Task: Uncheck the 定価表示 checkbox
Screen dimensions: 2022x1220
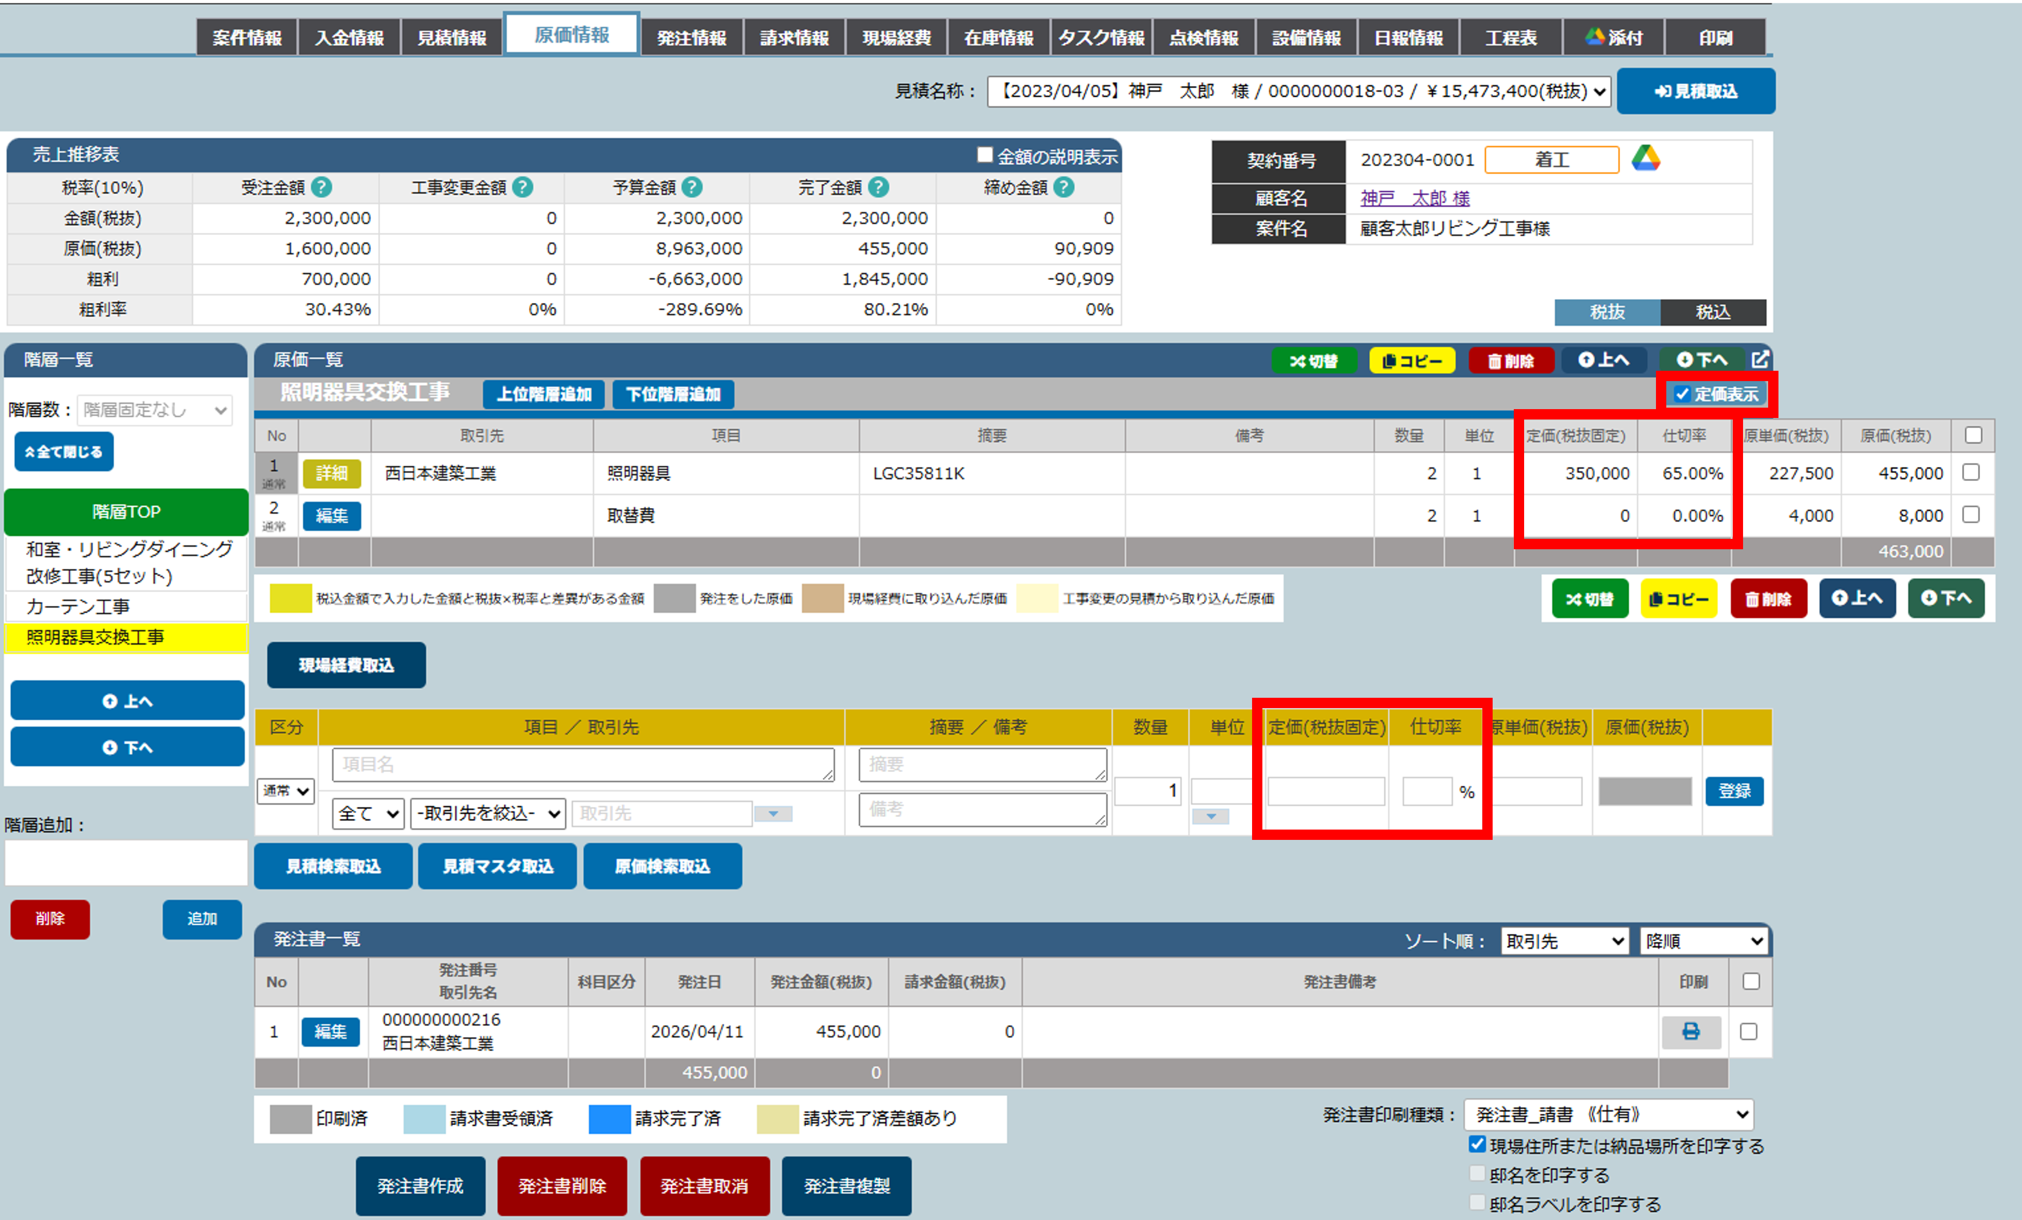Action: point(1682,394)
